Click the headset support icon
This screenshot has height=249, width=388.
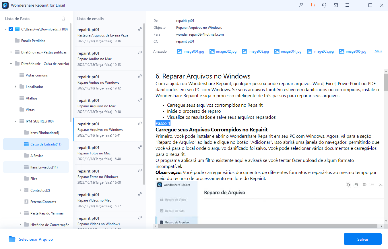[x=324, y=5]
